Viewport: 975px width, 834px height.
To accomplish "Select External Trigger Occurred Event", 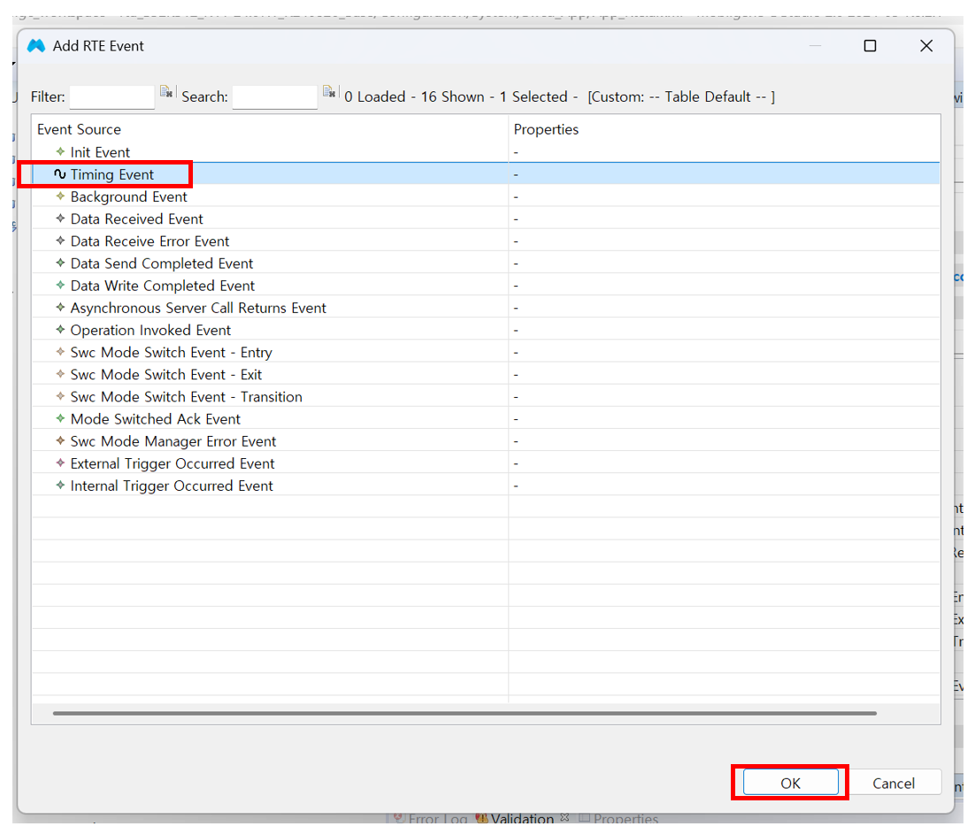I will (x=173, y=463).
